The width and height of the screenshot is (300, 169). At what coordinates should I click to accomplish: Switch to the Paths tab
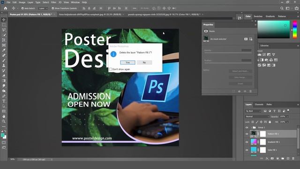pos(269,104)
